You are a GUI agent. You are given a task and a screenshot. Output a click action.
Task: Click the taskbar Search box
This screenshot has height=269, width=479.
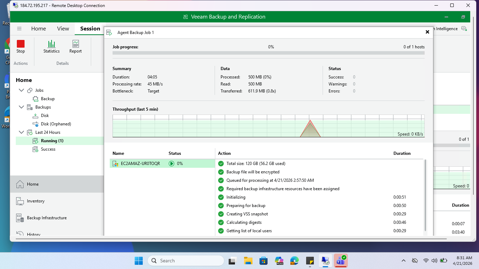click(x=186, y=261)
